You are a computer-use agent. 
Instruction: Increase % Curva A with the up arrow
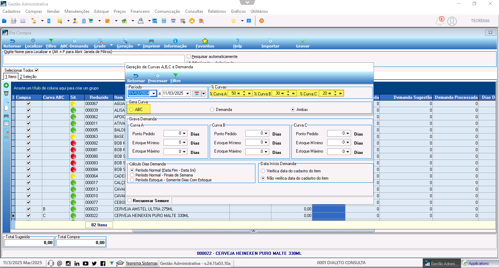pyautogui.click(x=244, y=92)
